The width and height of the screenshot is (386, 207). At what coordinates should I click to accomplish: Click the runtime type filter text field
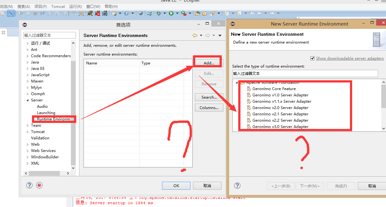[305, 73]
